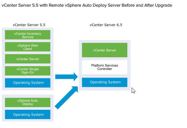Click Operating System below vSphere Auto Deploy

point(28,114)
